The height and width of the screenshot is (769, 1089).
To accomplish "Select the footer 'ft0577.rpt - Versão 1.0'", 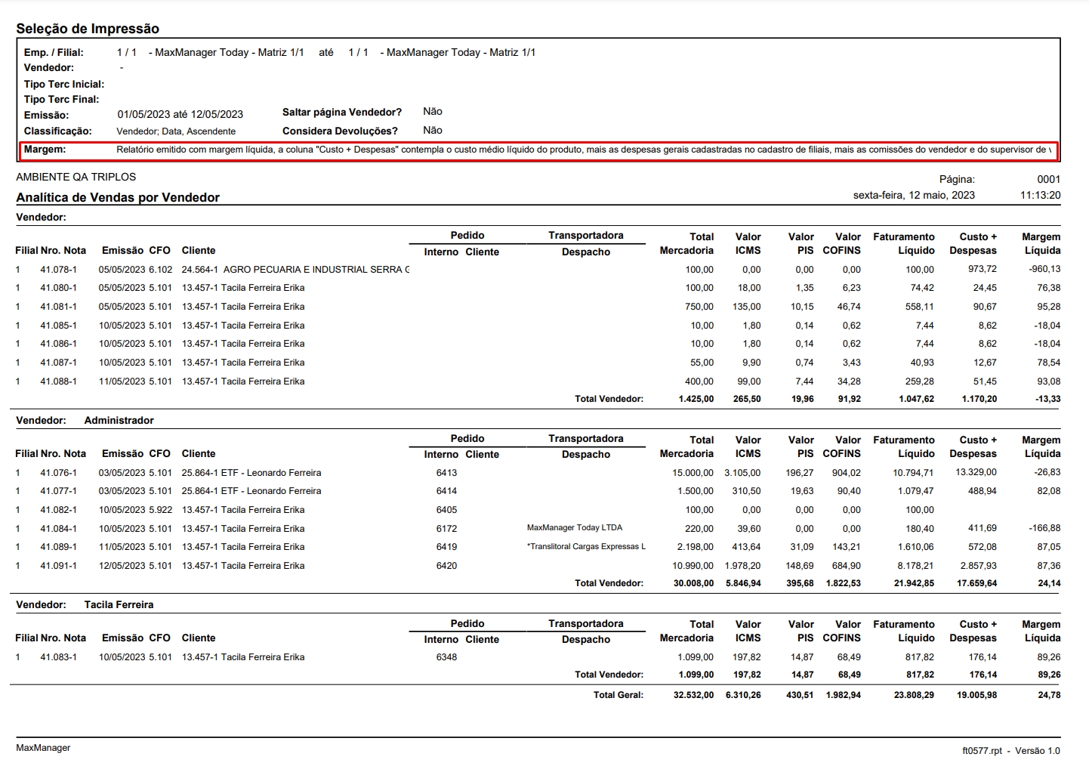I will (x=1011, y=751).
